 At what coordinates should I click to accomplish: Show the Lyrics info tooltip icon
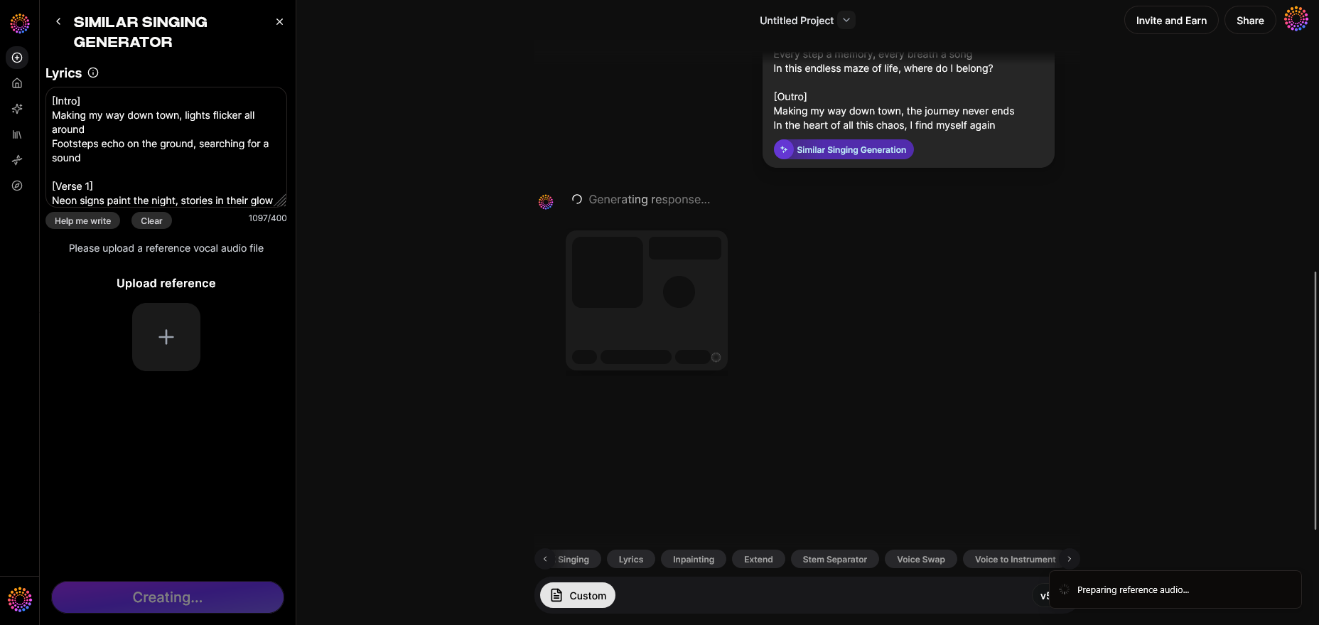point(93,73)
